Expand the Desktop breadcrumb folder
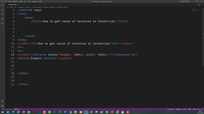 (21, 7)
